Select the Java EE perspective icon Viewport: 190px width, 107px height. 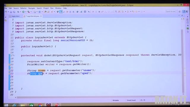point(184,11)
